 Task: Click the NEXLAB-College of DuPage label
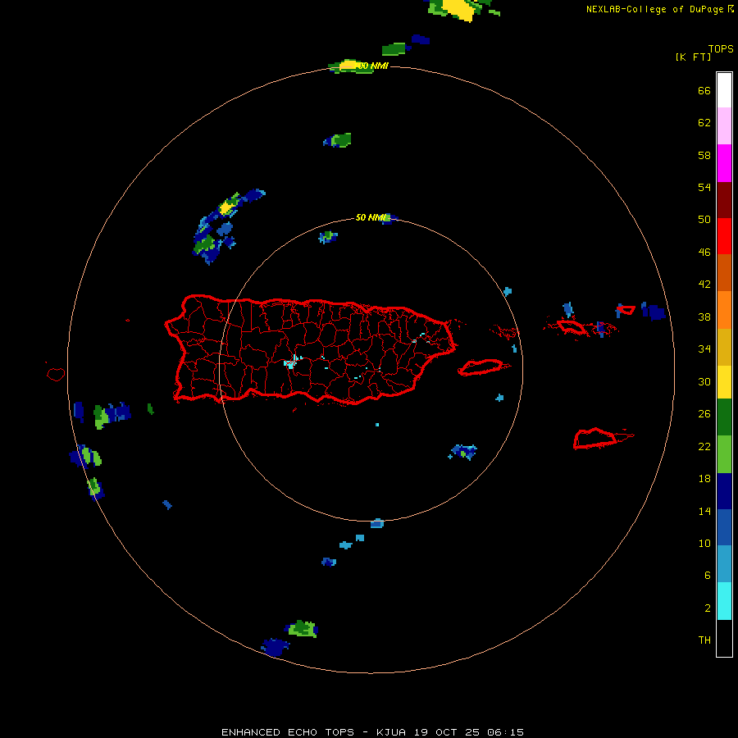[659, 9]
